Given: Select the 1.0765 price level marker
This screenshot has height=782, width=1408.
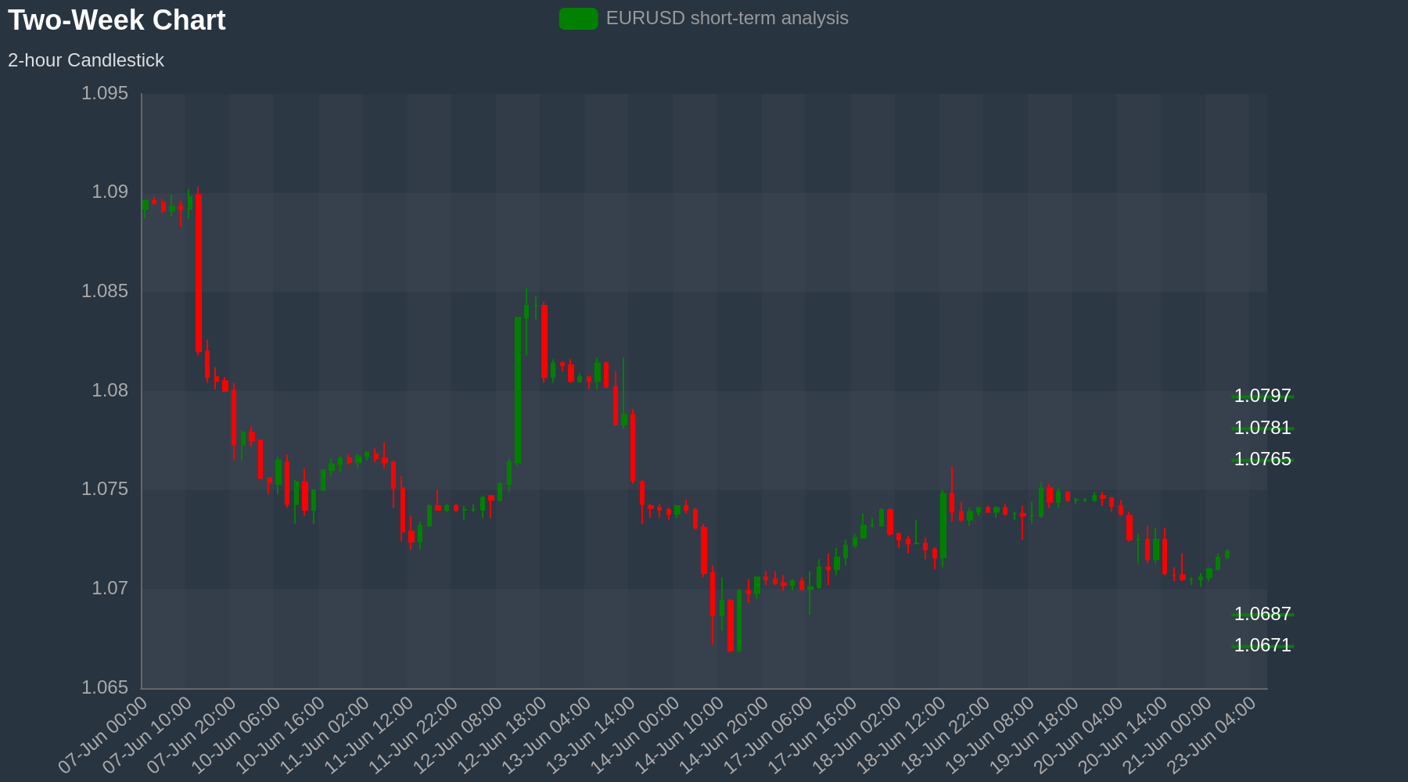Looking at the screenshot, I should pyautogui.click(x=1263, y=459).
